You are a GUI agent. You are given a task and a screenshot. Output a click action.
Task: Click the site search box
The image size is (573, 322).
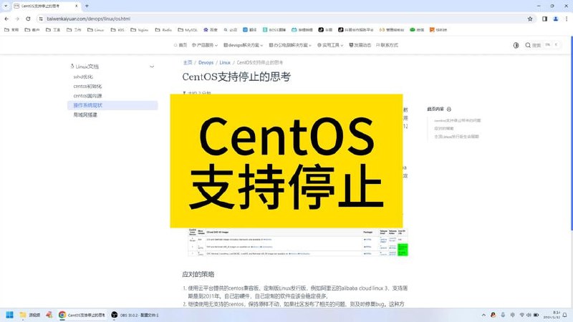click(x=542, y=45)
